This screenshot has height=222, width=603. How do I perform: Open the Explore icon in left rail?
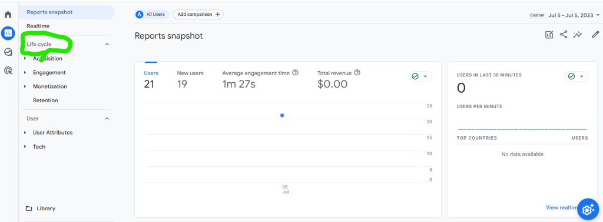[8, 52]
